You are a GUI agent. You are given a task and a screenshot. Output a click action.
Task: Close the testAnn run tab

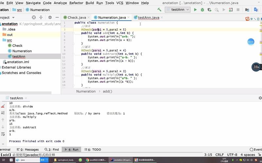[x=26, y=98]
